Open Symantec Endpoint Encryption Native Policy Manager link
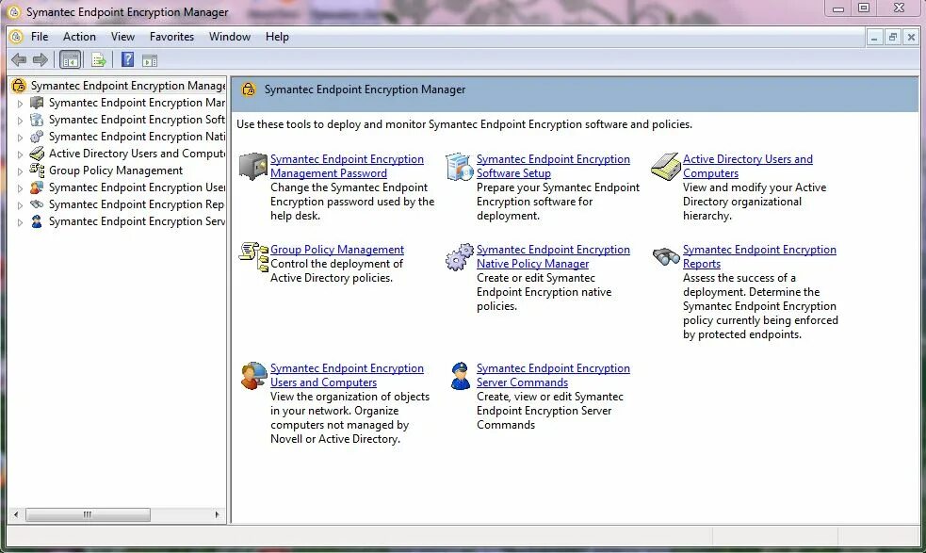The image size is (926, 553). pos(553,256)
